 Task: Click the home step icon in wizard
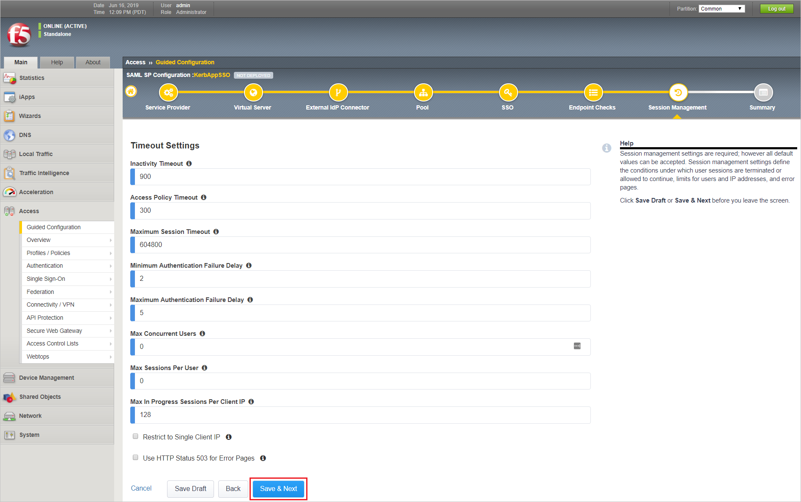pyautogui.click(x=131, y=91)
